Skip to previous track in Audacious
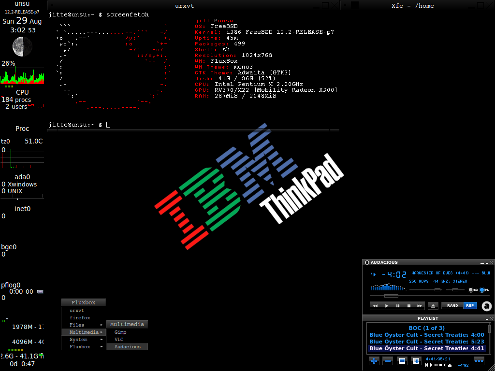Screen dimensions: 495x371 (375, 306)
